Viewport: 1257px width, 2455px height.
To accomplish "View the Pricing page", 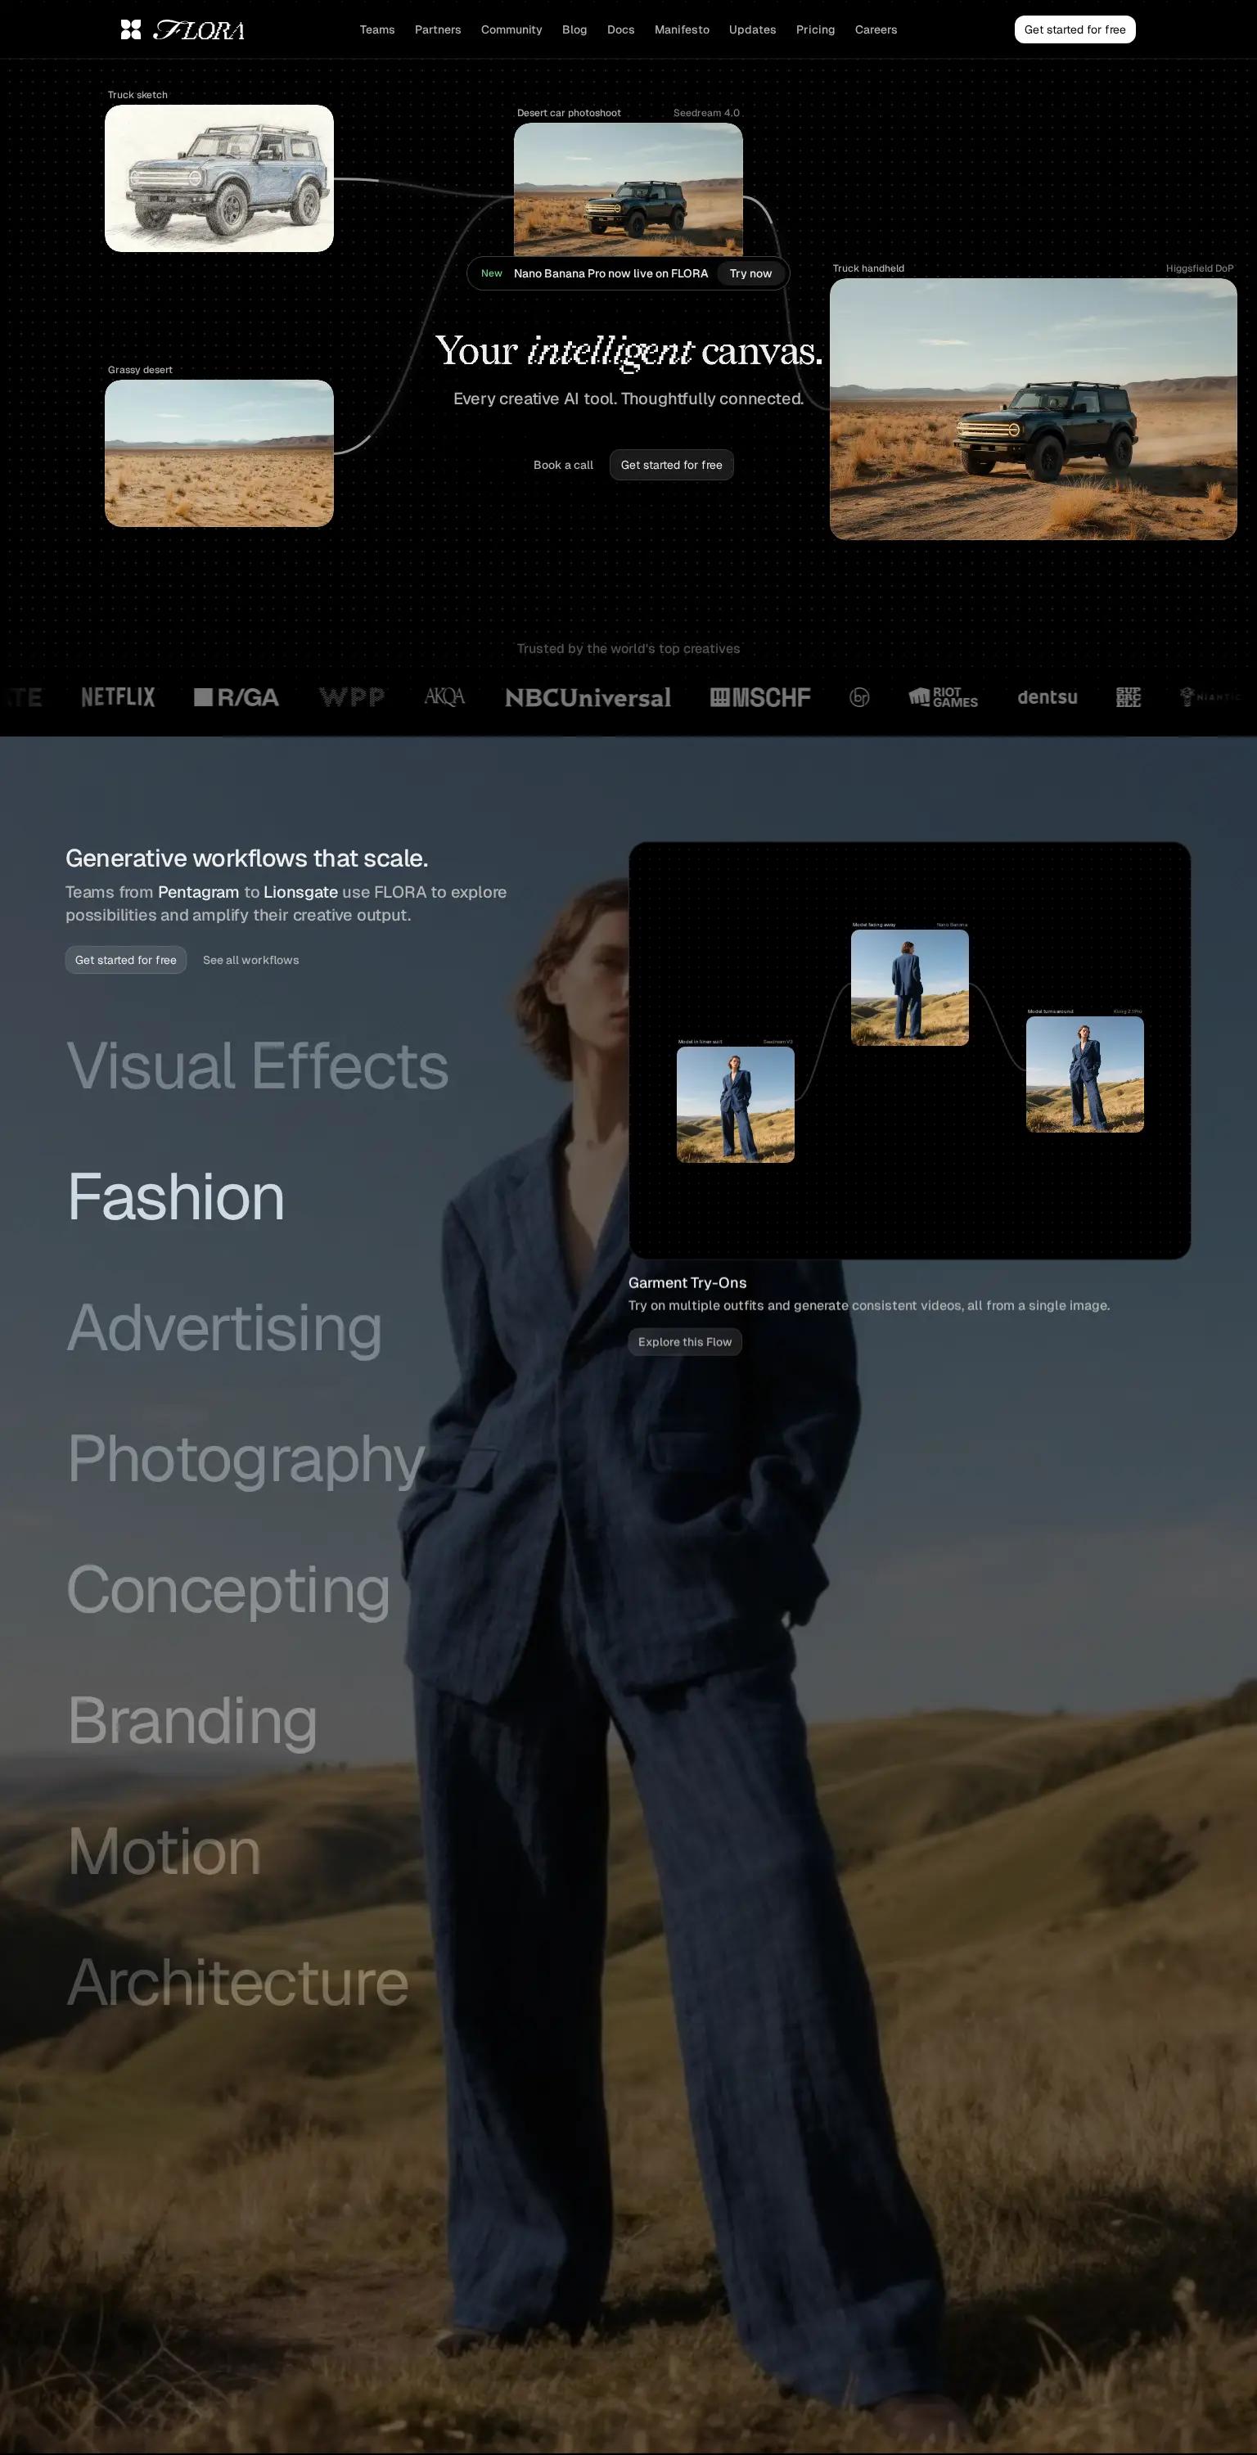I will coord(815,29).
